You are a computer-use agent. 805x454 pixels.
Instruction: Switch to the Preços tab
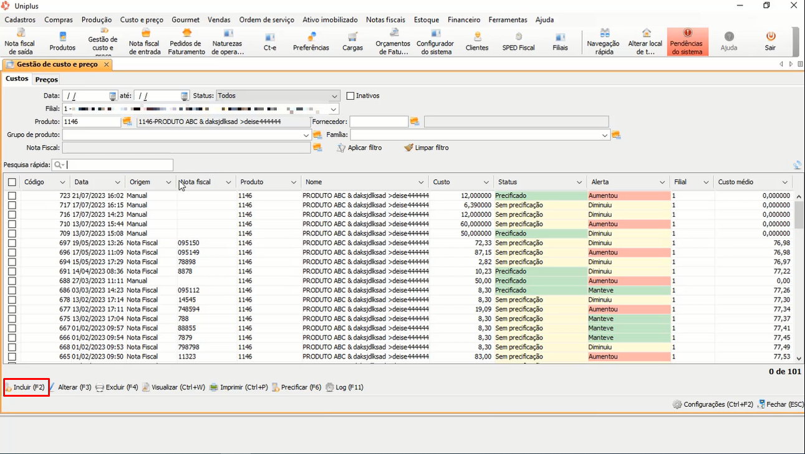pos(47,80)
